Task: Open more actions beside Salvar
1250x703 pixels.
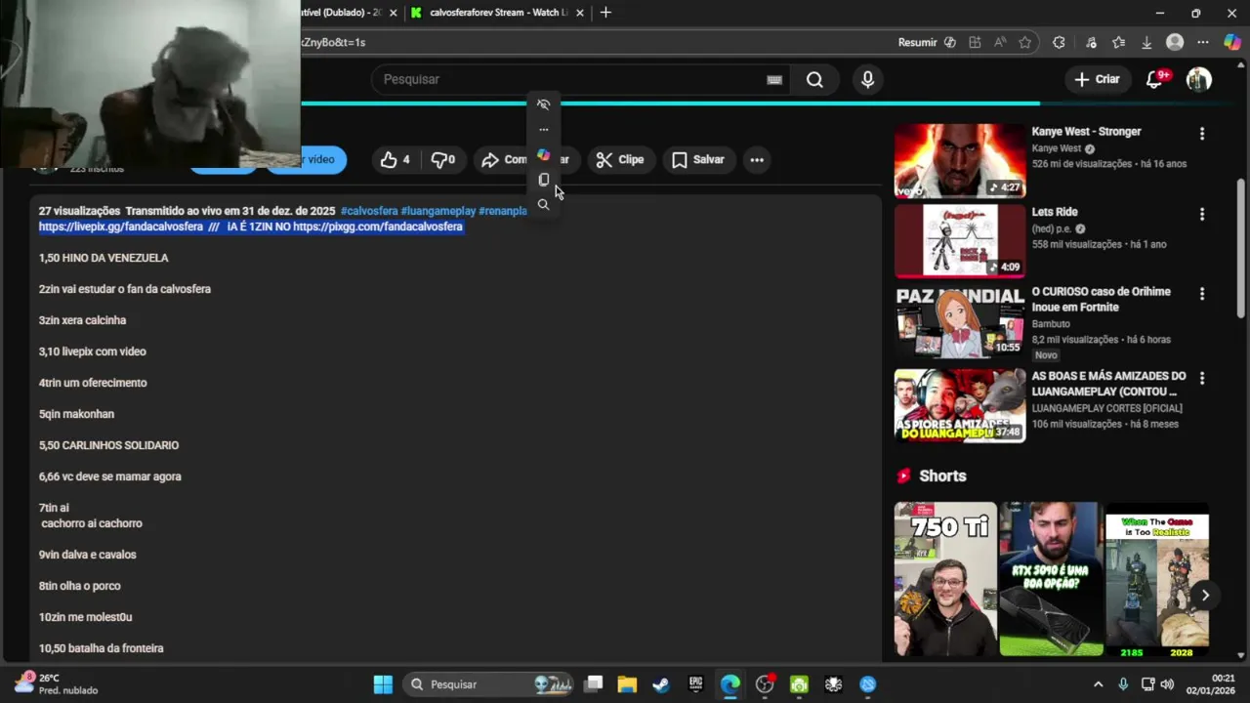Action: [757, 160]
